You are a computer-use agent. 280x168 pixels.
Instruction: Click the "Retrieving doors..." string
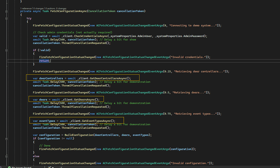[x=189, y=93]
